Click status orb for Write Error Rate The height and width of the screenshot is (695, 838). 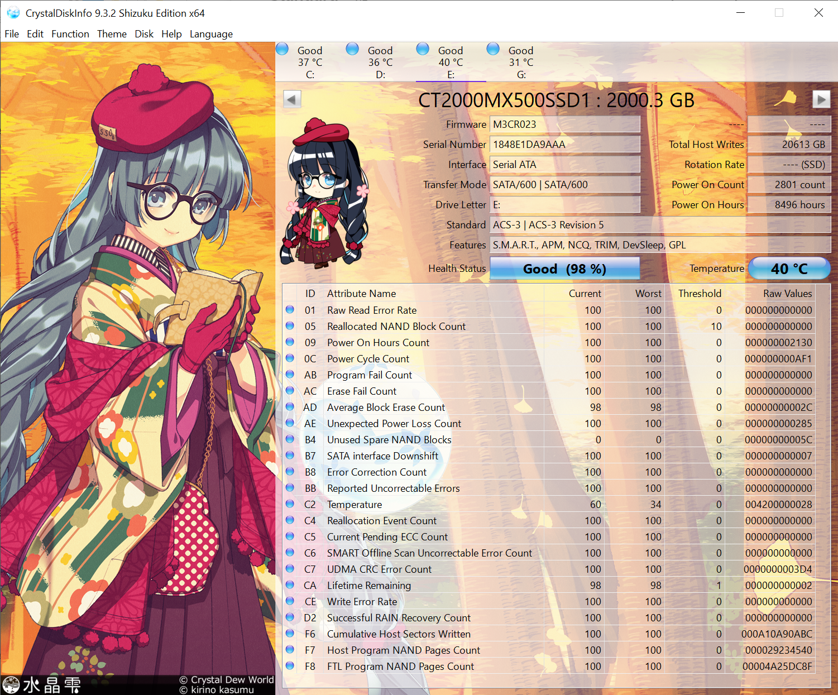coord(290,601)
